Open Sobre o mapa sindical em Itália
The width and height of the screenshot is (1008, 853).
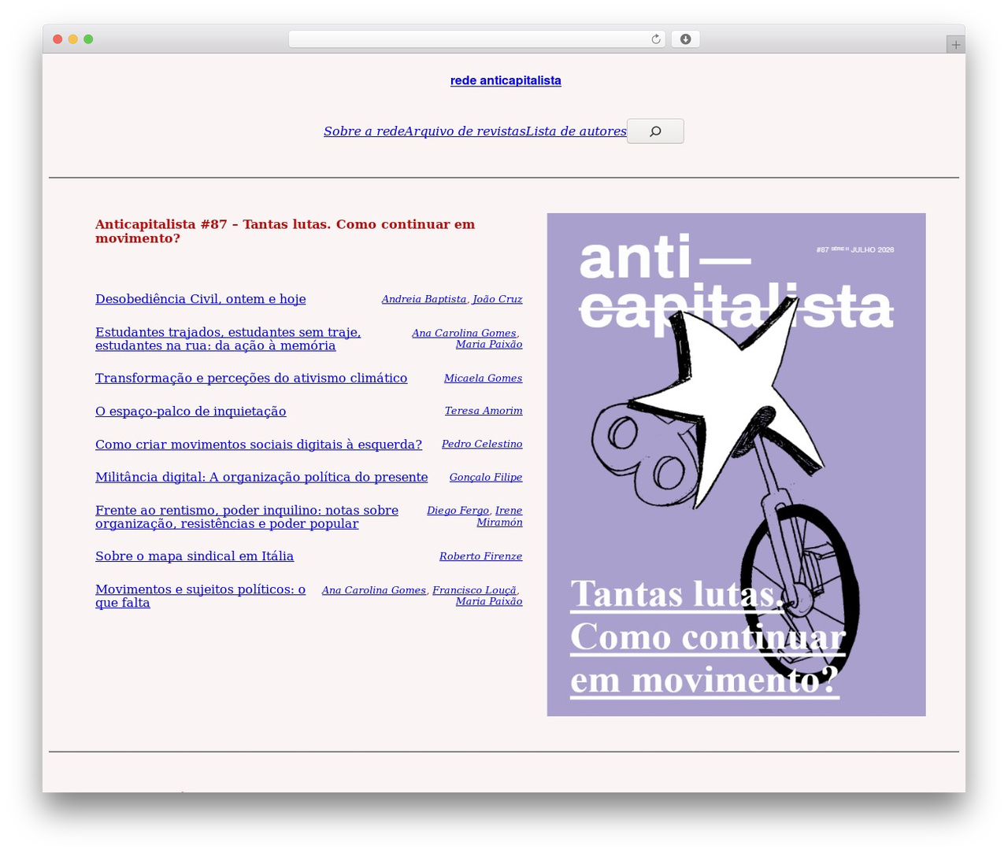[x=195, y=556]
